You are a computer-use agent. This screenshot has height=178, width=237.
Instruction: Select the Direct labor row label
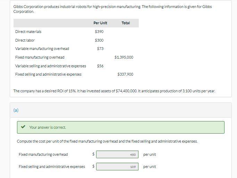(25, 40)
